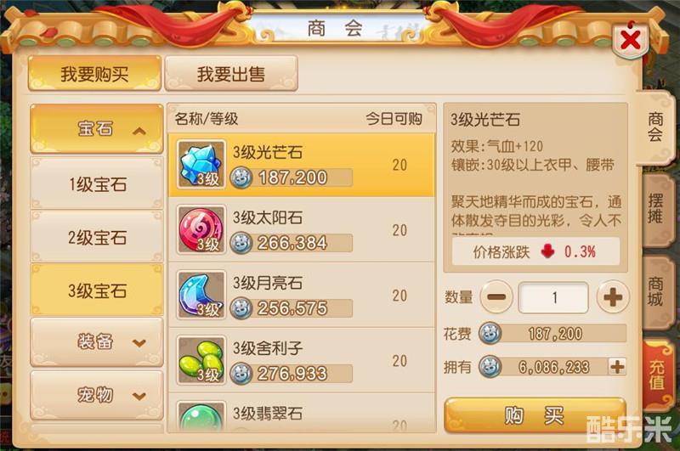This screenshot has width=680, height=451.
Task: Click the plus icon next to owned silver
Action: (x=617, y=367)
